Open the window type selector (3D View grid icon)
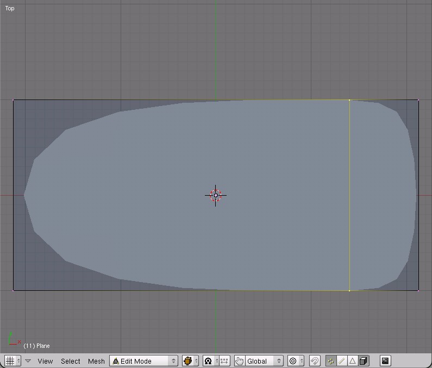 coord(12,361)
